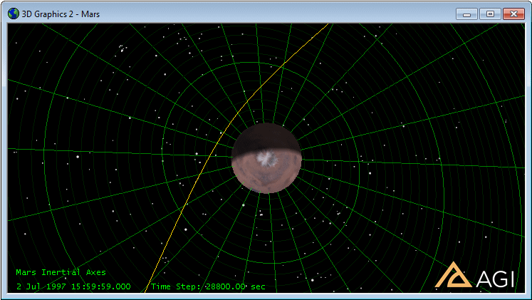Screen dimensions: 532x300
Task: Click the "3D Graphics 2 - Mars" title text
Action: (x=60, y=13)
